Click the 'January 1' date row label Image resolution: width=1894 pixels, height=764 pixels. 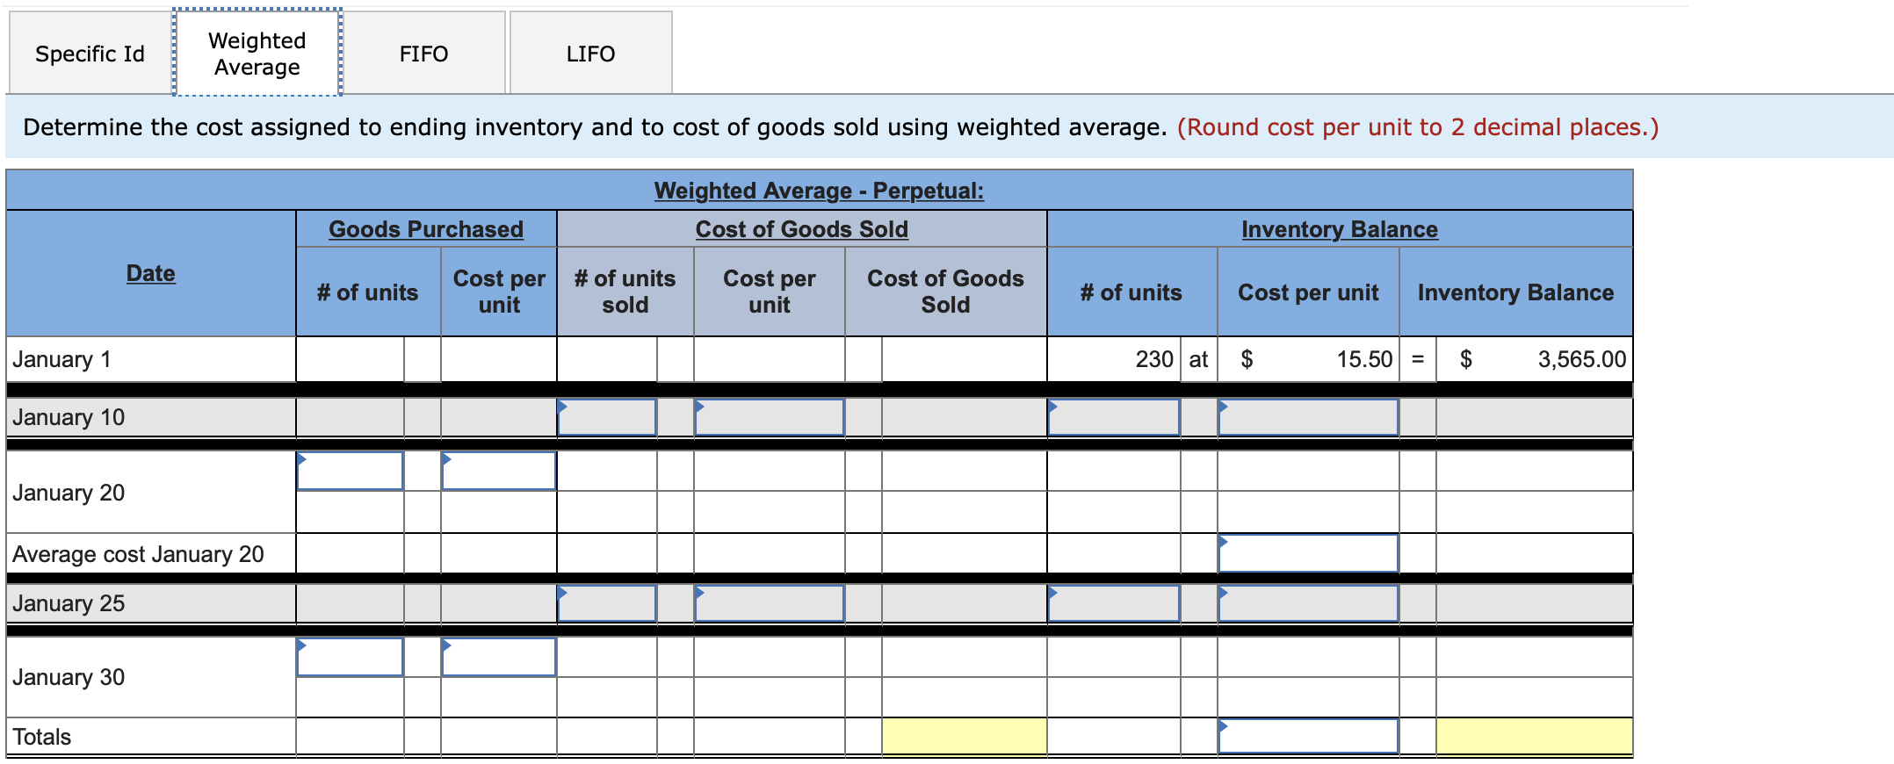click(x=61, y=359)
